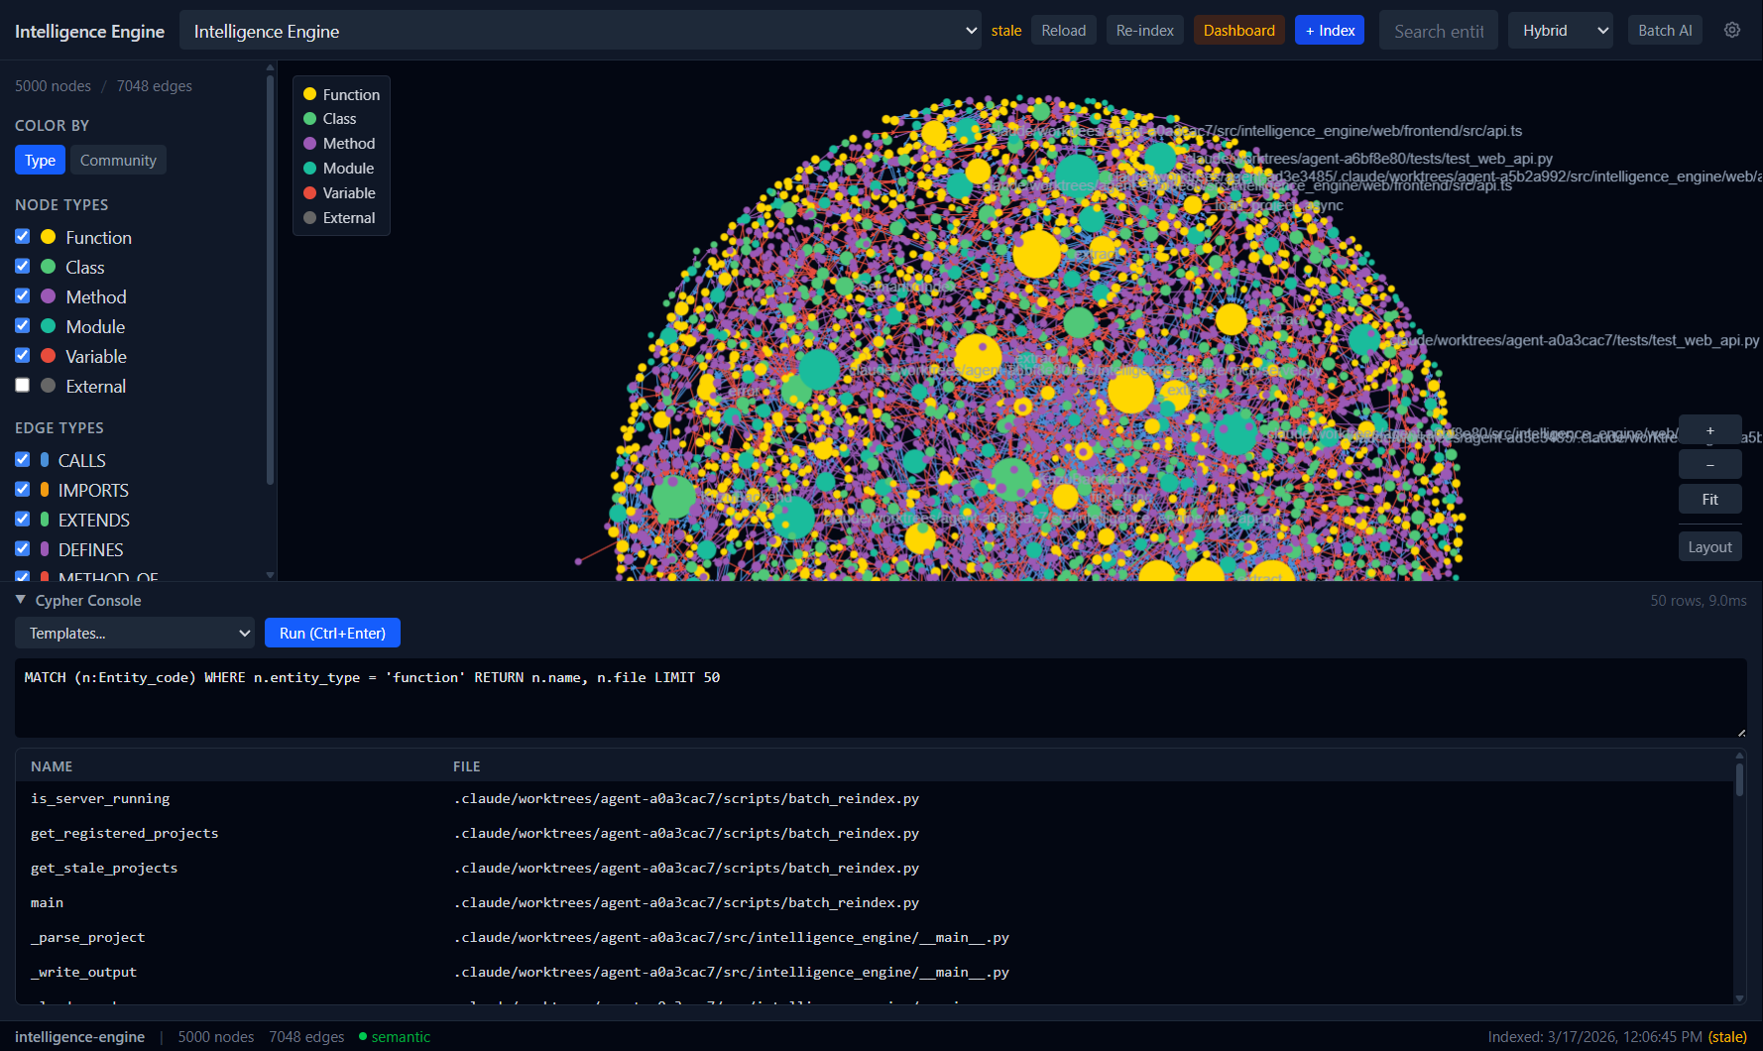Zoom in the graph with plus button
The image size is (1763, 1051).
pos(1709,430)
